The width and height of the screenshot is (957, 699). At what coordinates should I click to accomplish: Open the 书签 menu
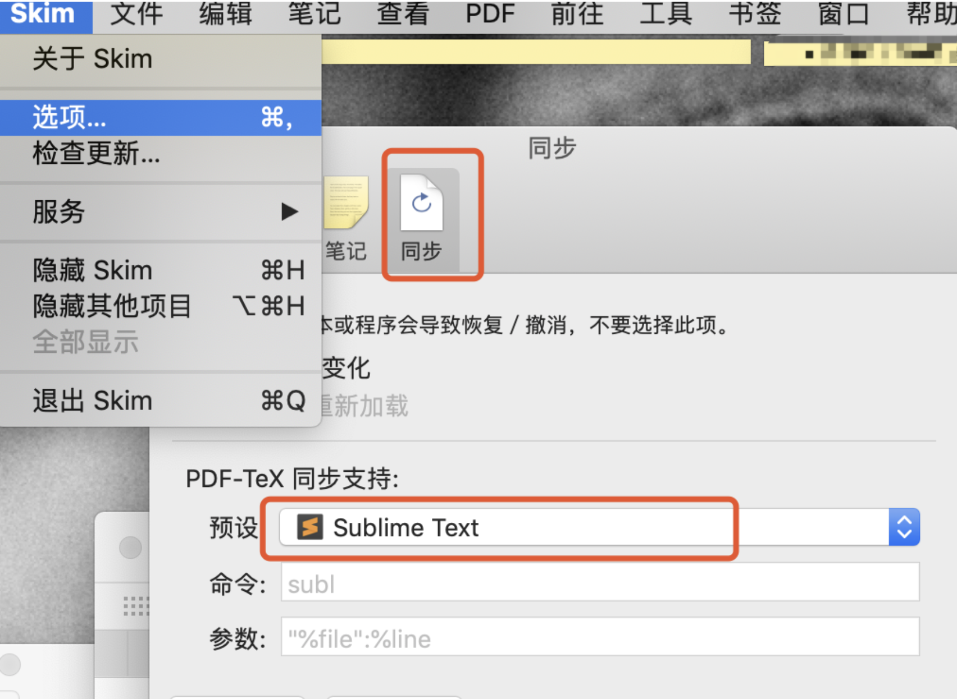[x=755, y=15]
